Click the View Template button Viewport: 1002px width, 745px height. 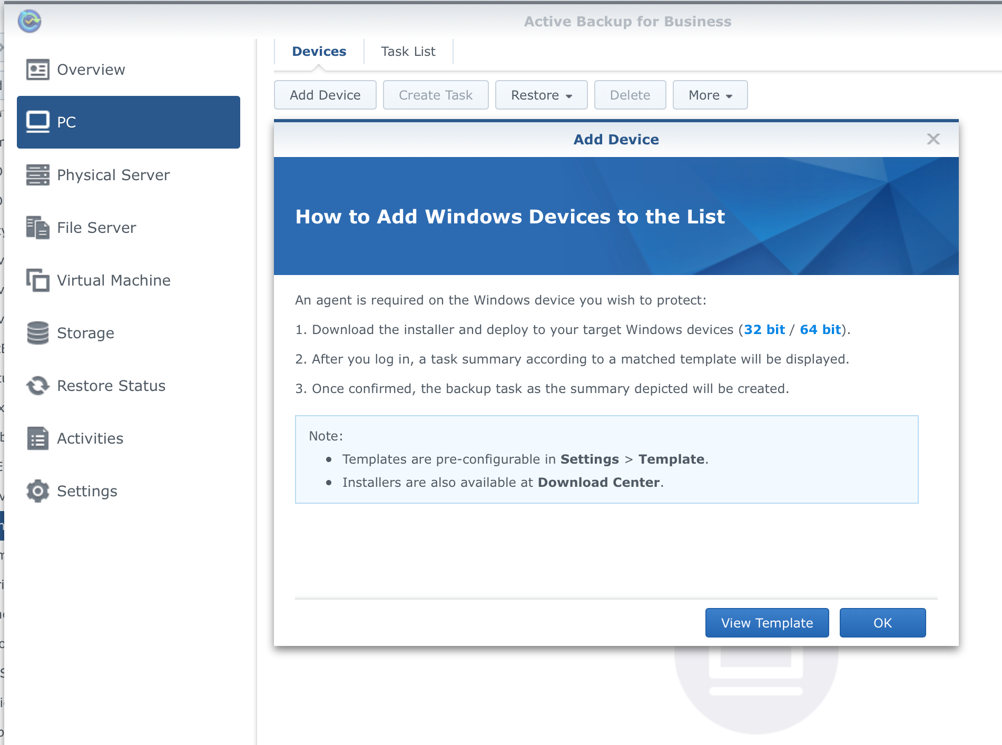click(767, 623)
